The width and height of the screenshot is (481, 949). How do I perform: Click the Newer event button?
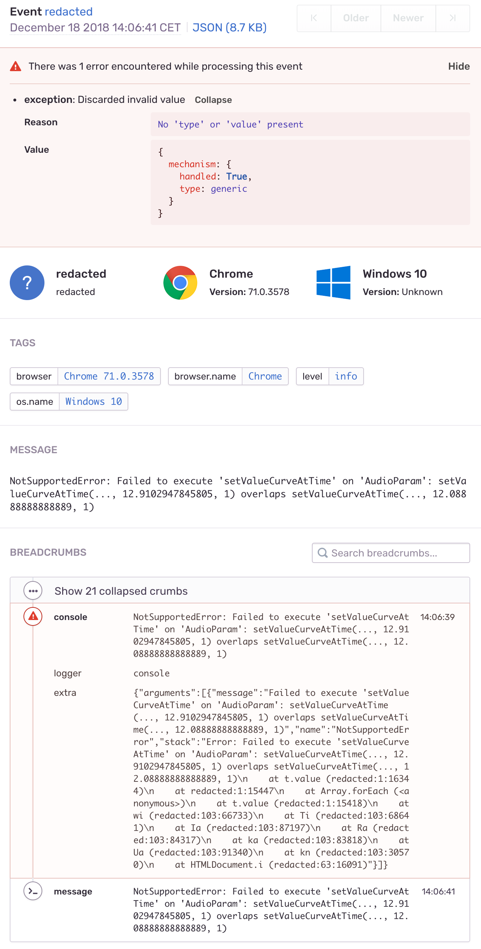pos(408,18)
